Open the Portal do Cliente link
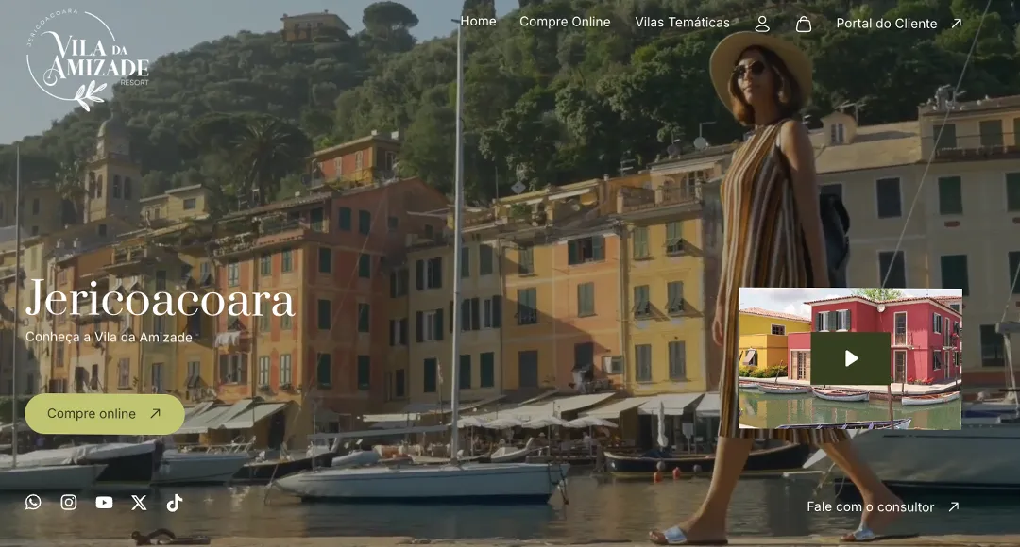The image size is (1020, 547). pyautogui.click(x=886, y=24)
